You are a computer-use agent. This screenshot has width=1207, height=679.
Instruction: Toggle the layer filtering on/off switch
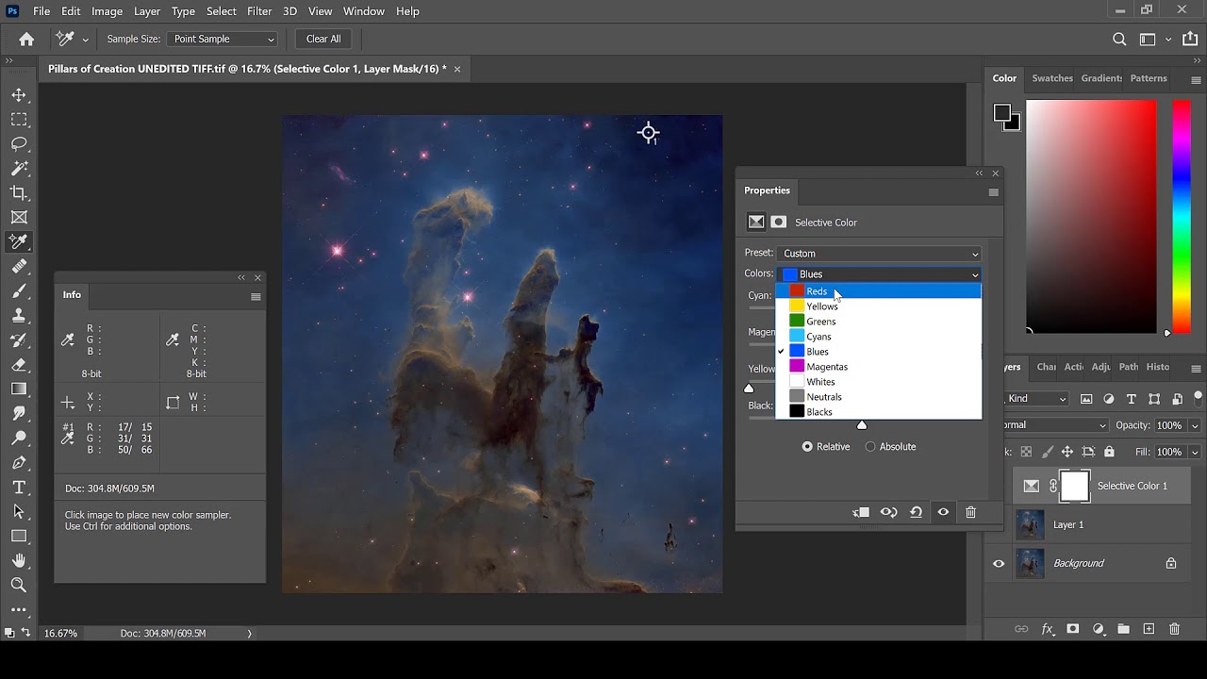click(1199, 397)
